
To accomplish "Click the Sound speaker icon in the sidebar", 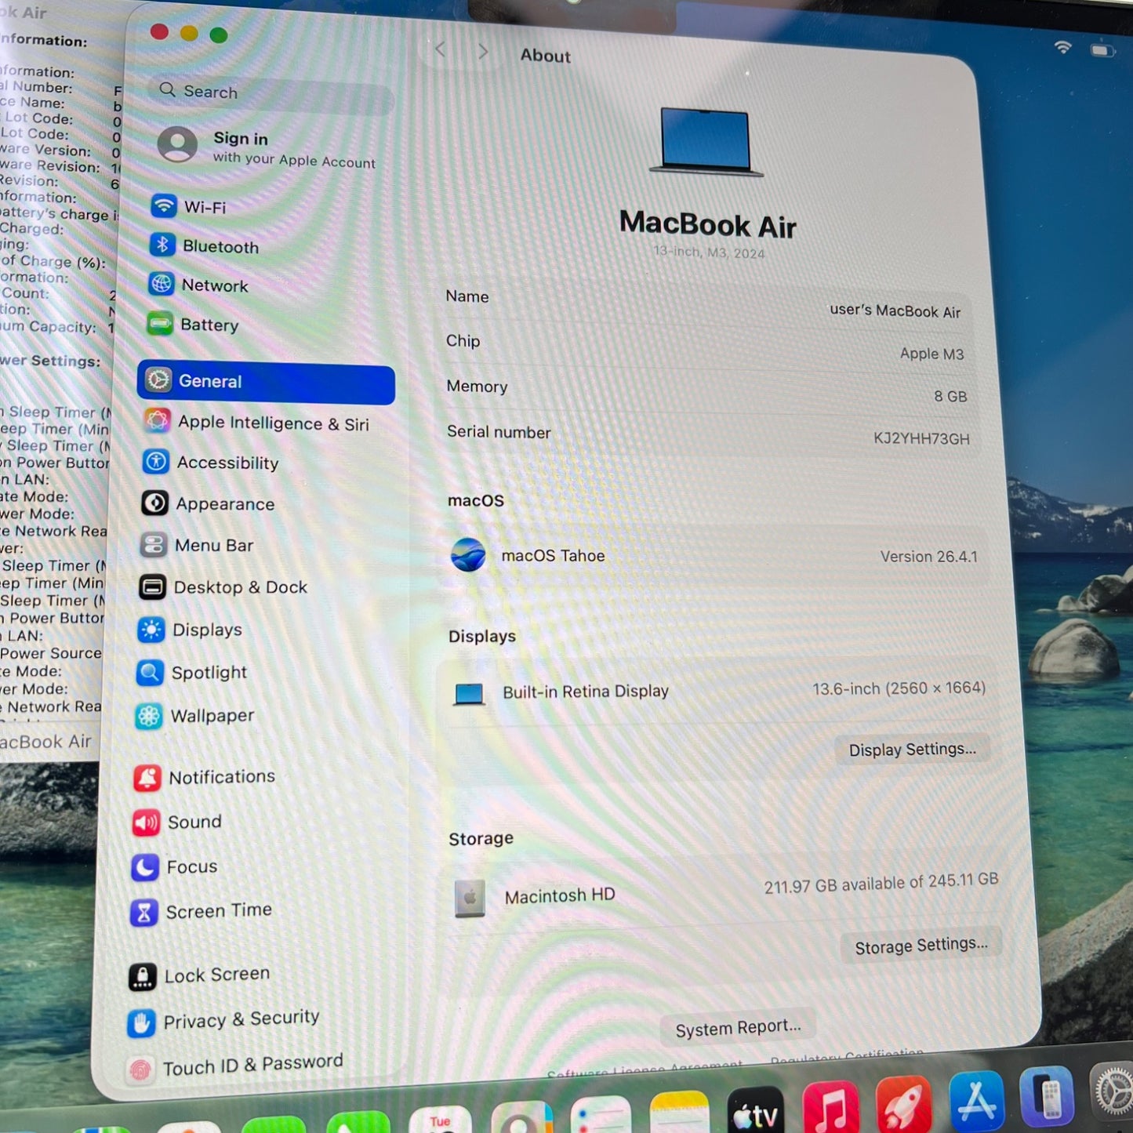I will [146, 823].
